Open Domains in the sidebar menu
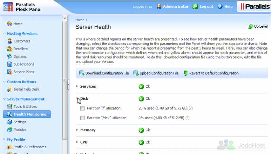The image size is (271, 154). point(20,56)
